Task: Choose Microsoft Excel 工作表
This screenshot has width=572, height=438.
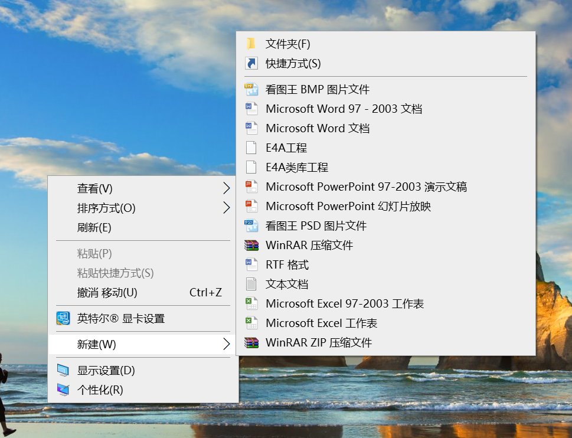Action: coord(386,323)
